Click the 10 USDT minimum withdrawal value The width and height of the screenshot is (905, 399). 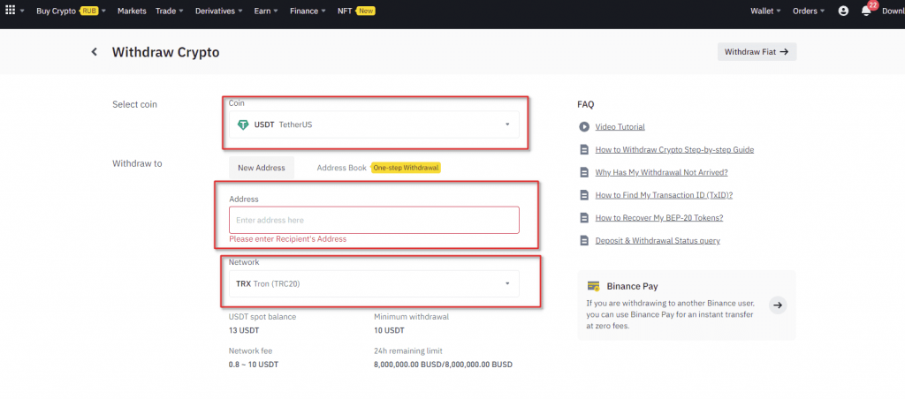point(389,330)
